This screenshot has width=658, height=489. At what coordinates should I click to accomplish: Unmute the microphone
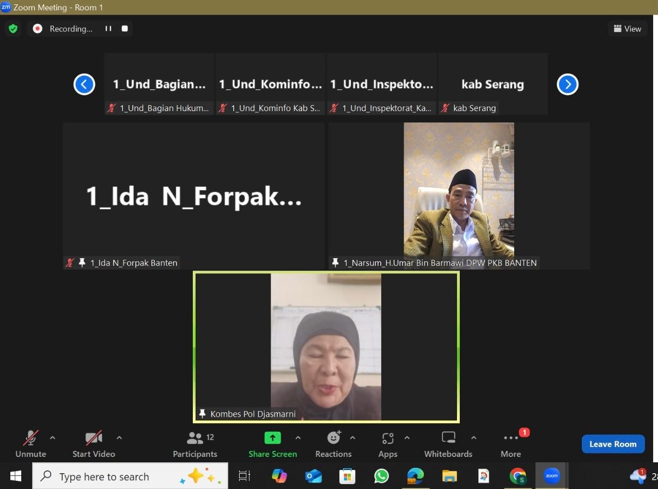coord(31,444)
